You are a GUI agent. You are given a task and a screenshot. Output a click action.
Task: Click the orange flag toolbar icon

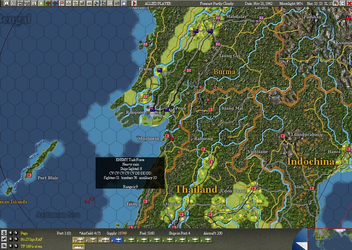point(62,3)
